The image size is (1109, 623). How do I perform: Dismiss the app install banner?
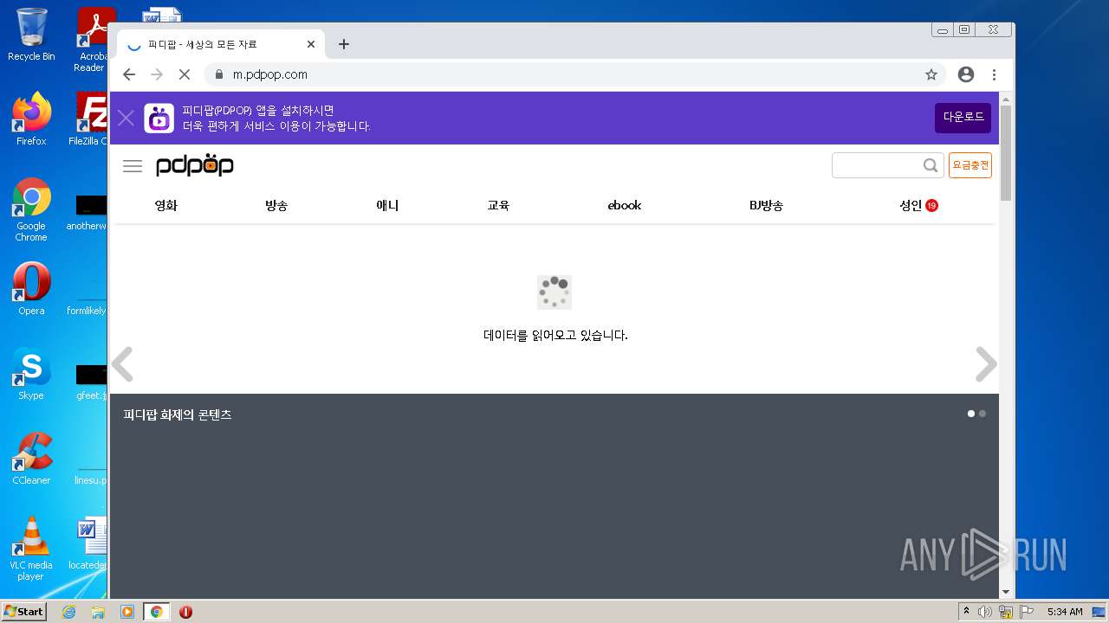126,119
